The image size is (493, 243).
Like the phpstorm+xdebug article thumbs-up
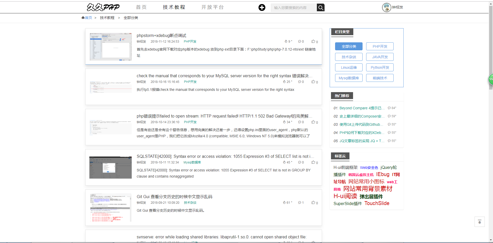313,41
